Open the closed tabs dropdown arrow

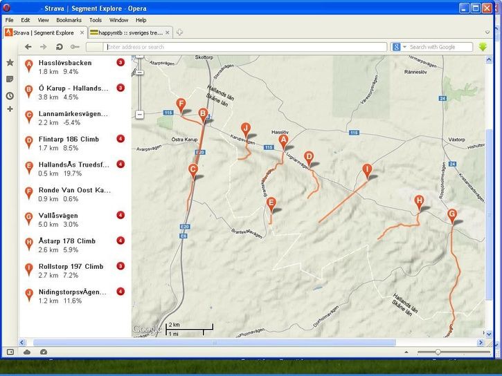[x=487, y=32]
